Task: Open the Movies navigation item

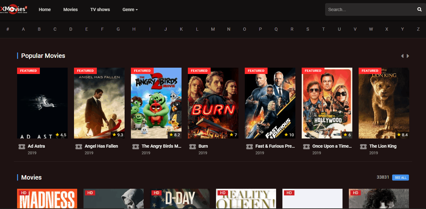Action: click(x=70, y=9)
